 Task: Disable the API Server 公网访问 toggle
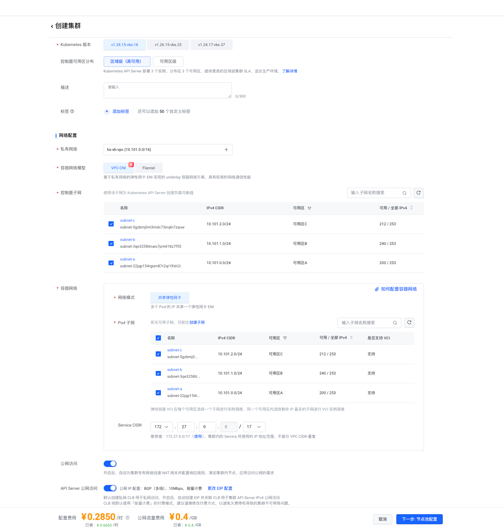110,488
